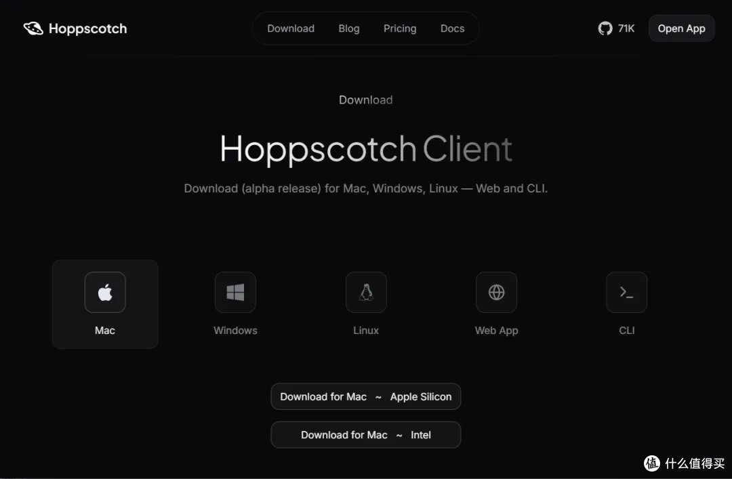
Task: Go to the Blog nav item
Action: (349, 28)
